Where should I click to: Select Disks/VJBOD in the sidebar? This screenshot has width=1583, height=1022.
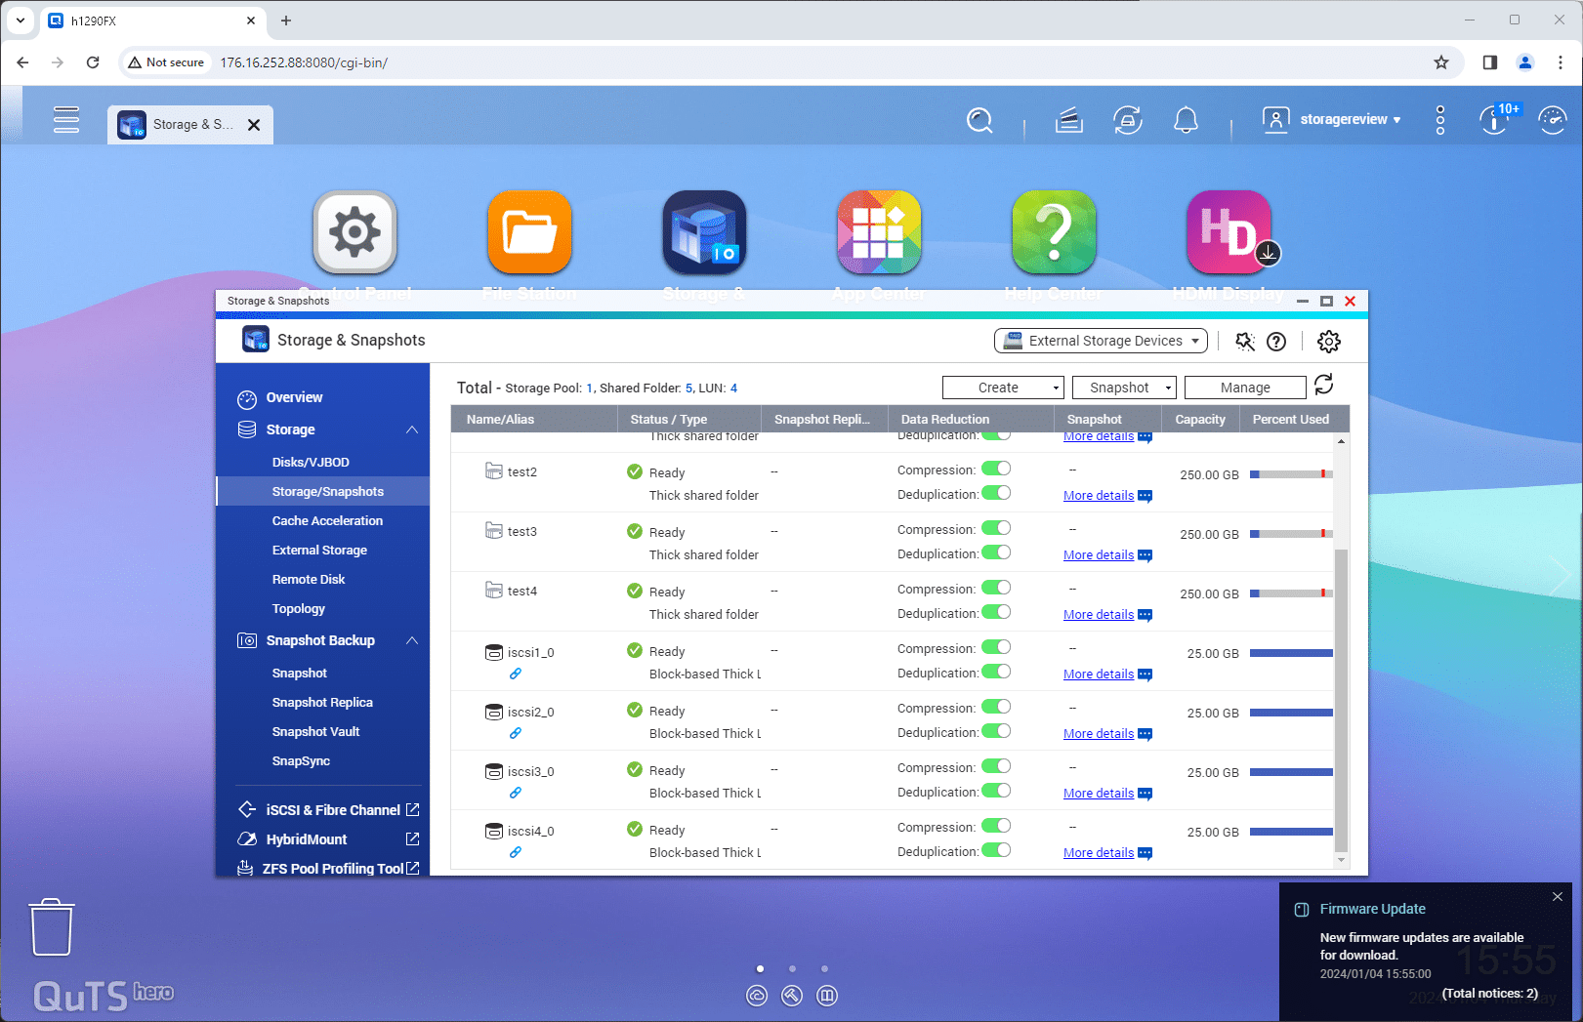coord(311,463)
